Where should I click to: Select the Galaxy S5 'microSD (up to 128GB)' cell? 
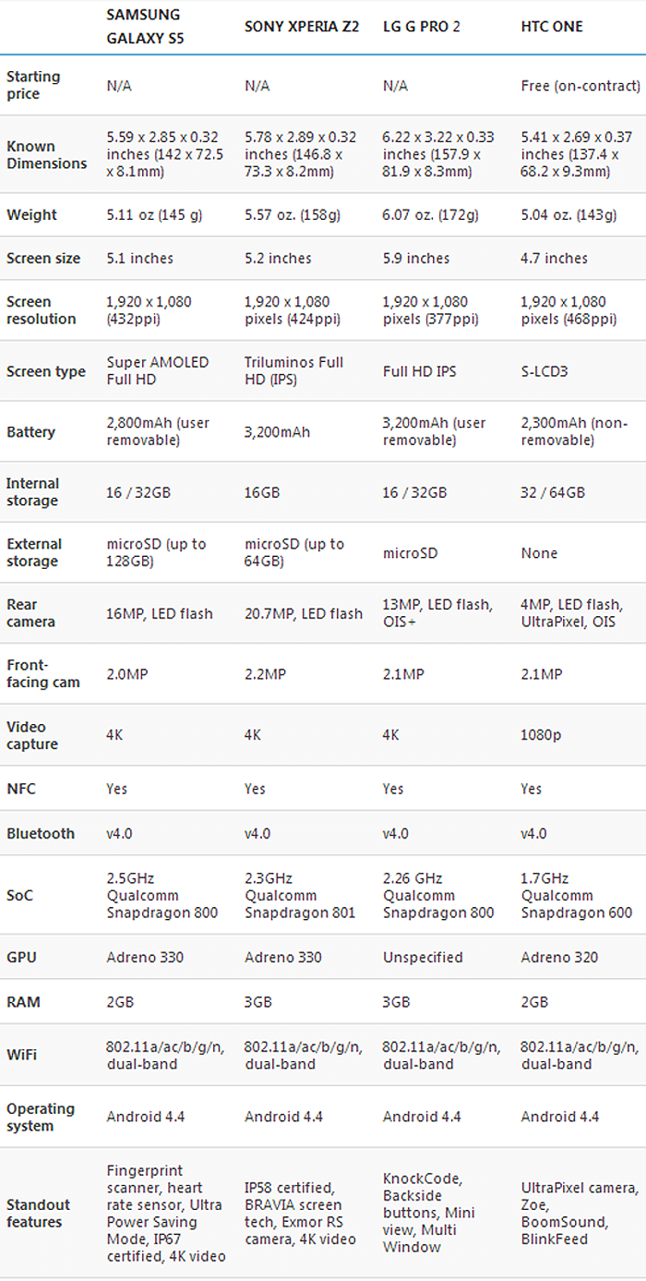156,552
